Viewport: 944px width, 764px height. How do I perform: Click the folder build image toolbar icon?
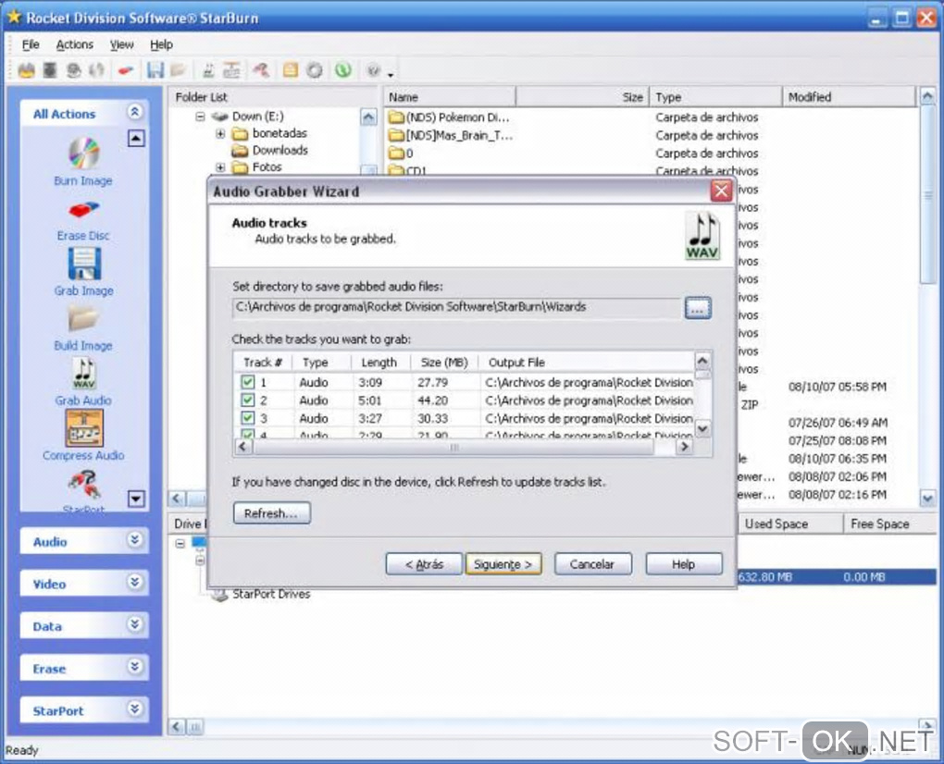coord(179,70)
